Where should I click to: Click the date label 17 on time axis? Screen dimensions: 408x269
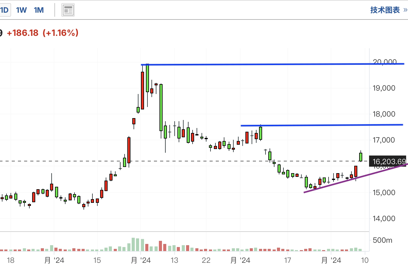(x=287, y=260)
